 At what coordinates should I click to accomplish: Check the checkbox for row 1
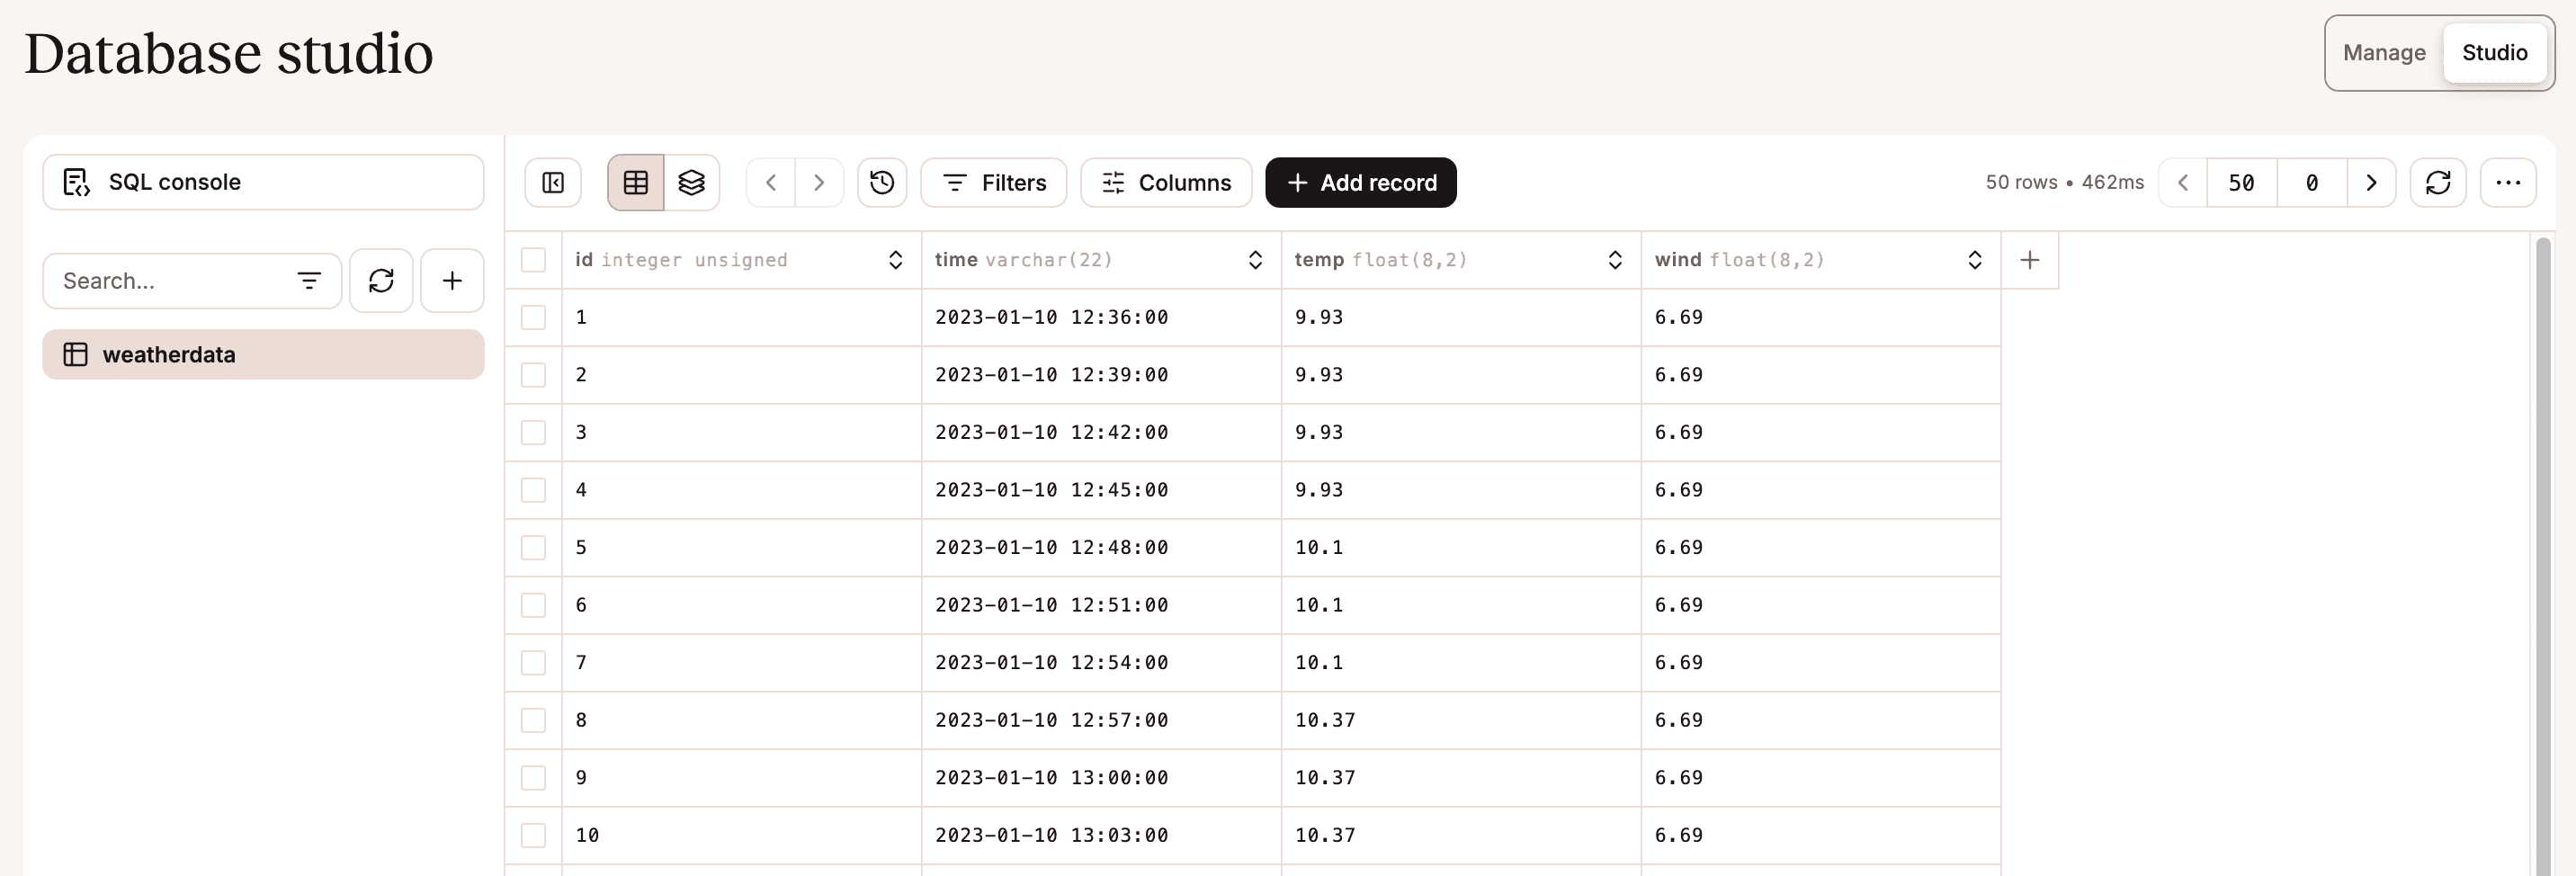coord(534,317)
